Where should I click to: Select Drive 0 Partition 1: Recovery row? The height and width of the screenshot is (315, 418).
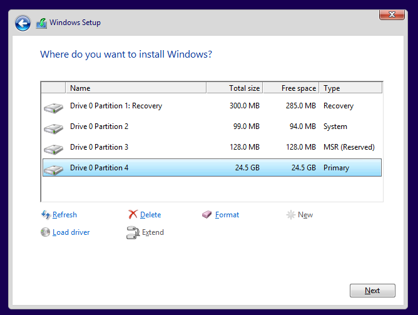point(116,106)
